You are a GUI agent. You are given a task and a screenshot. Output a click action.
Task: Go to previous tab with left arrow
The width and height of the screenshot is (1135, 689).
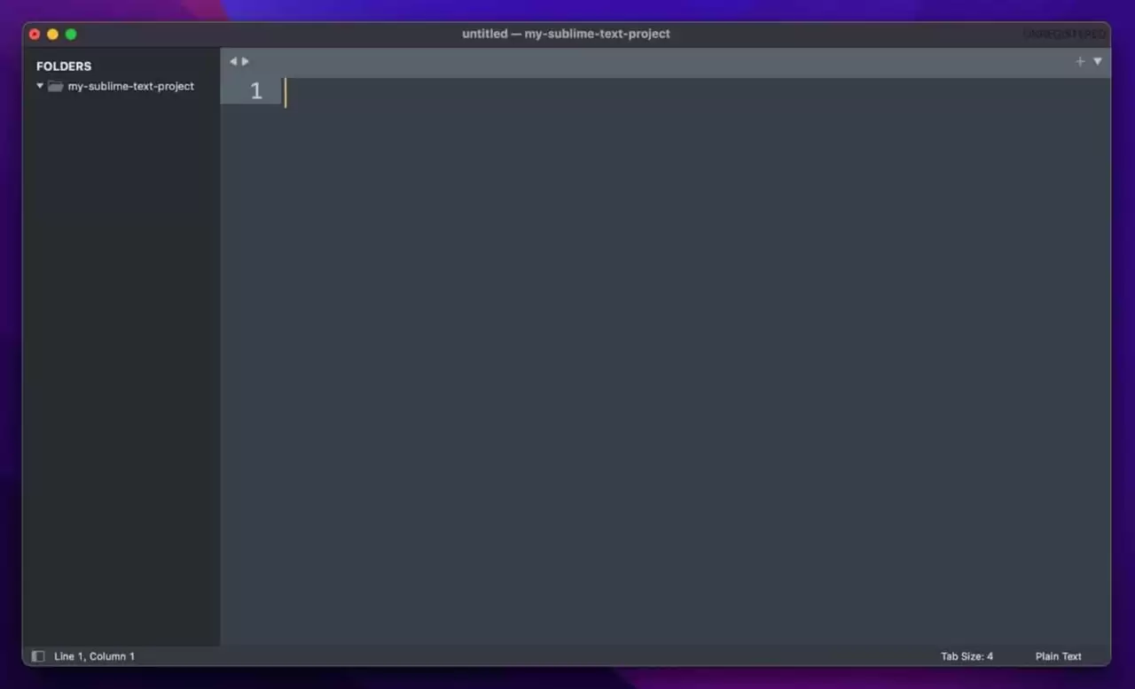point(233,61)
